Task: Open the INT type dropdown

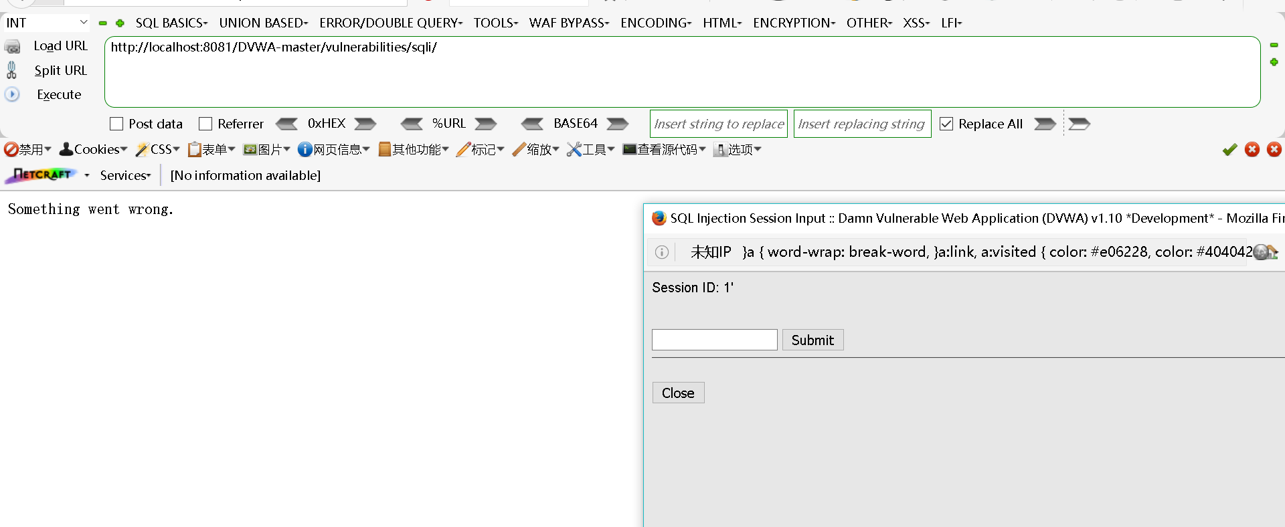Action: tap(46, 23)
